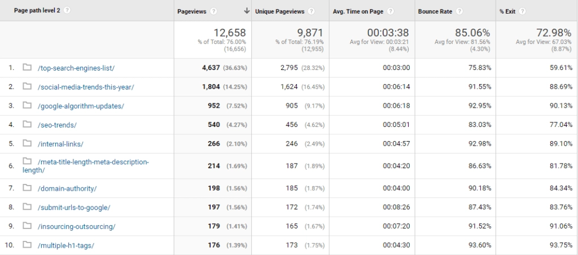Open /social-media-trends-this-year/ link
The width and height of the screenshot is (578, 255).
(x=86, y=87)
